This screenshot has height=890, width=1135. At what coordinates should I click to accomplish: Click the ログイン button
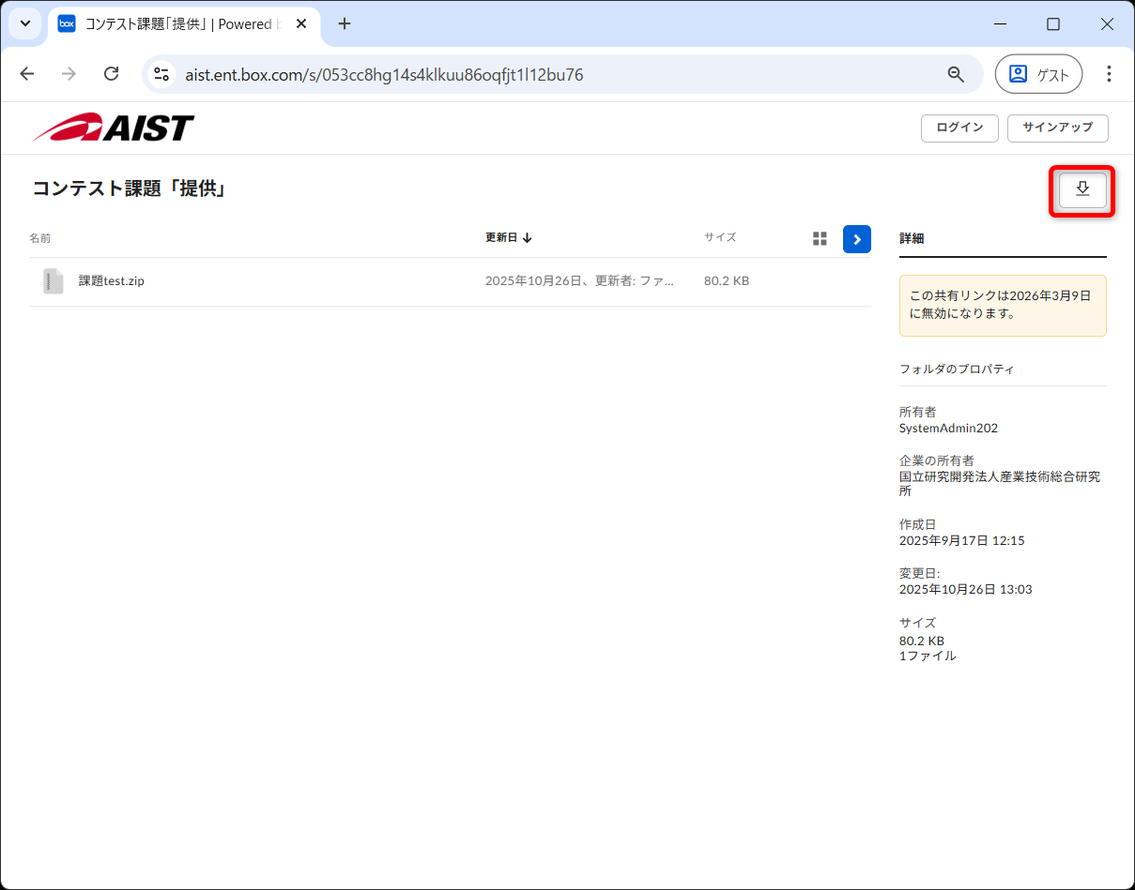[x=959, y=128]
